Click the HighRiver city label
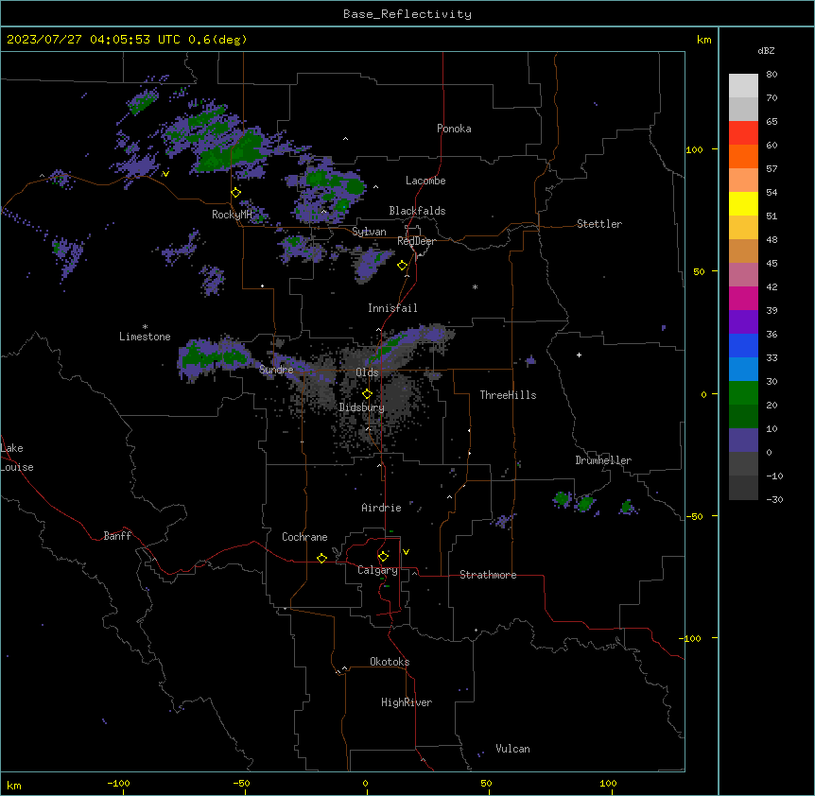 [407, 702]
